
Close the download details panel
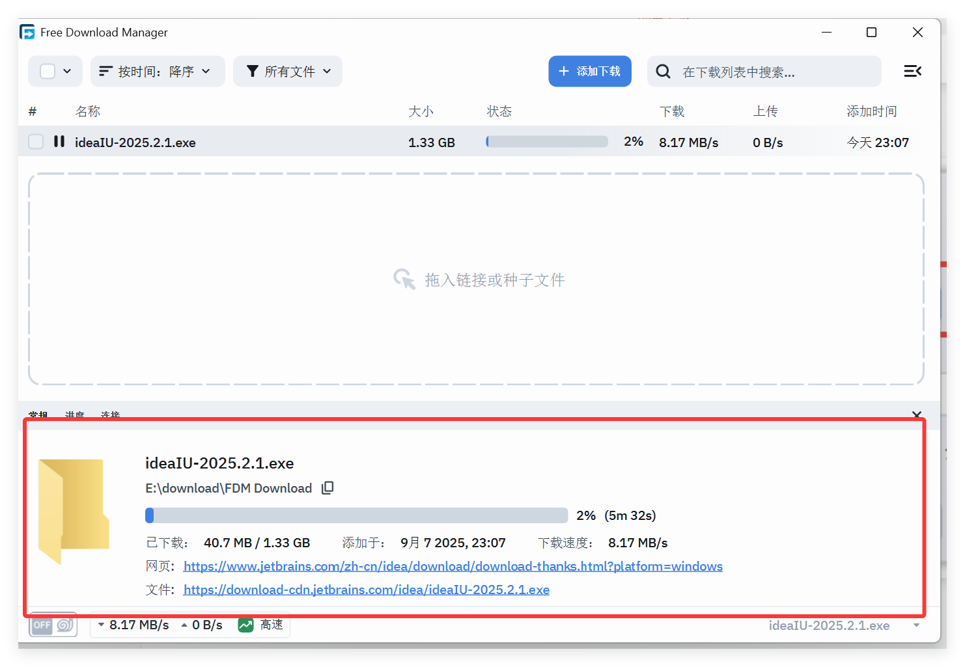click(917, 415)
